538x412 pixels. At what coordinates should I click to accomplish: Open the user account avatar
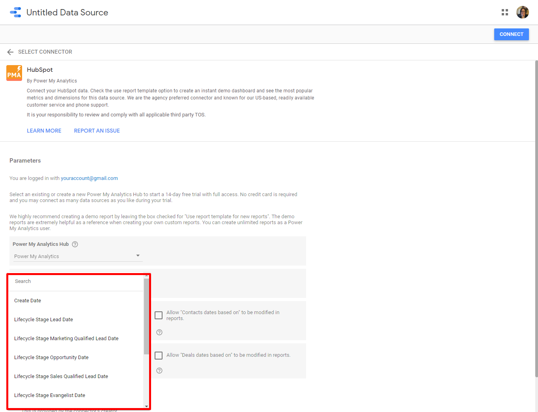click(522, 12)
